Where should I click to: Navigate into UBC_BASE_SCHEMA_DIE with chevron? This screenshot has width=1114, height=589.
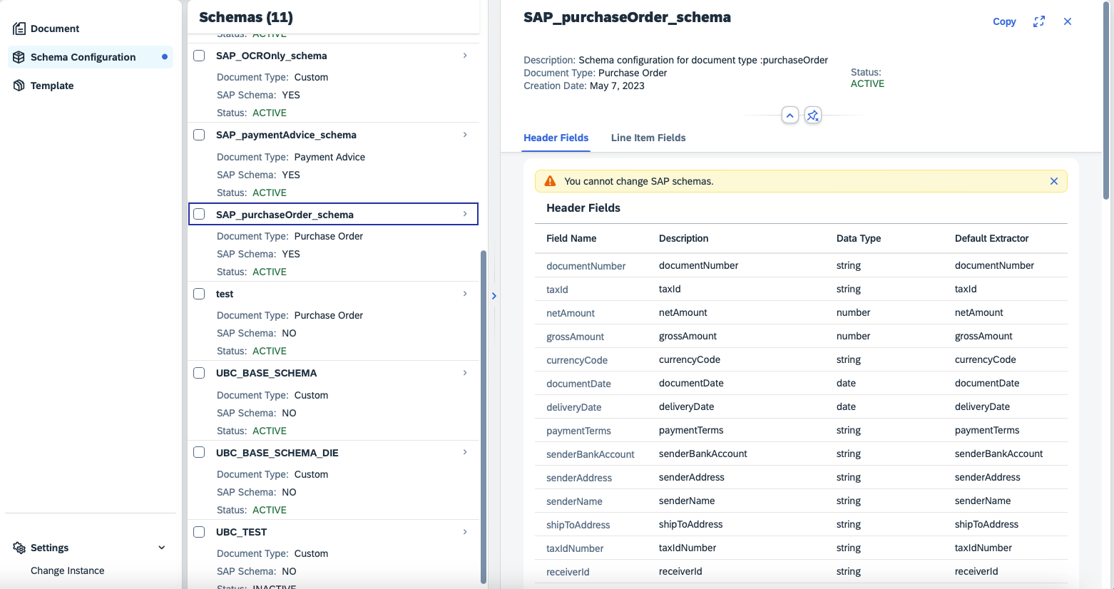[x=465, y=452]
